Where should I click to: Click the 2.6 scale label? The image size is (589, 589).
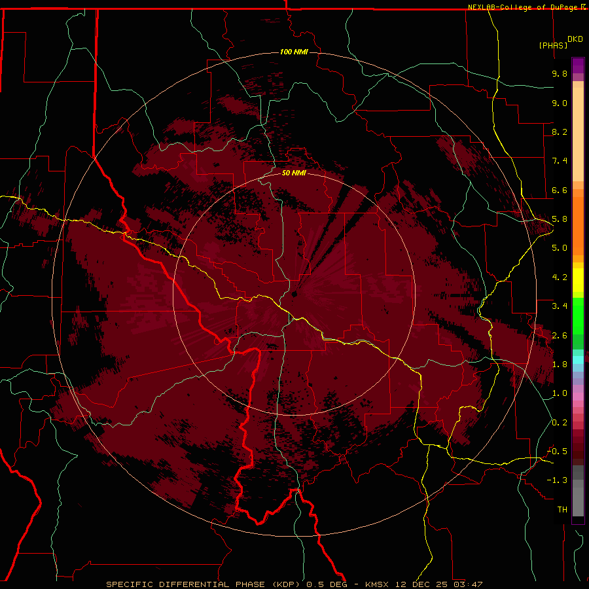pyautogui.click(x=560, y=336)
